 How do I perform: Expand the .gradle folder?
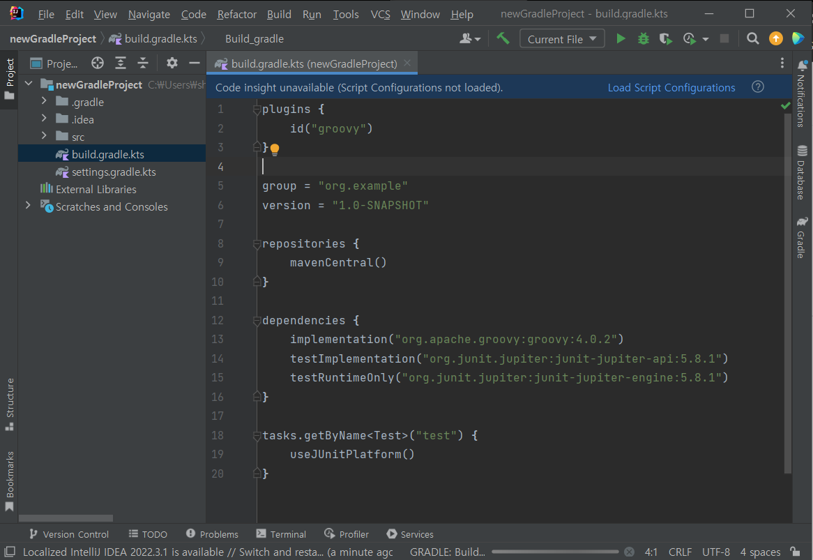[x=44, y=101]
